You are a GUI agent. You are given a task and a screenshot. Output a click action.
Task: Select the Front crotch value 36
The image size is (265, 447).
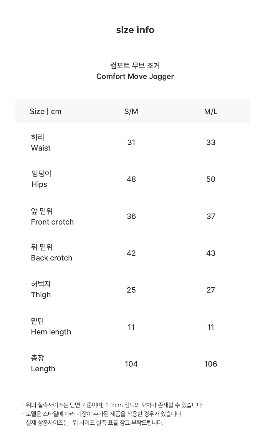pos(131,216)
